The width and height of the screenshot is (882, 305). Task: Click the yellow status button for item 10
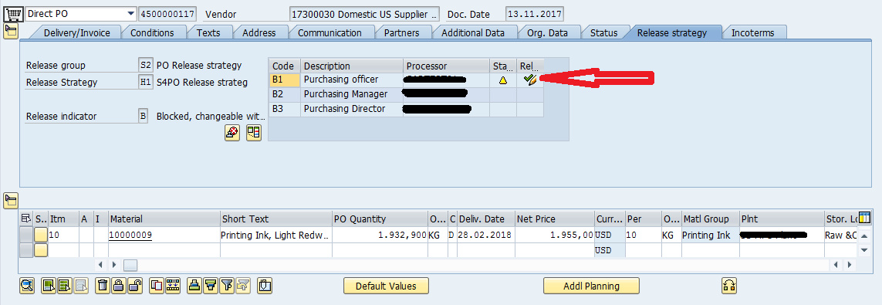[41, 235]
